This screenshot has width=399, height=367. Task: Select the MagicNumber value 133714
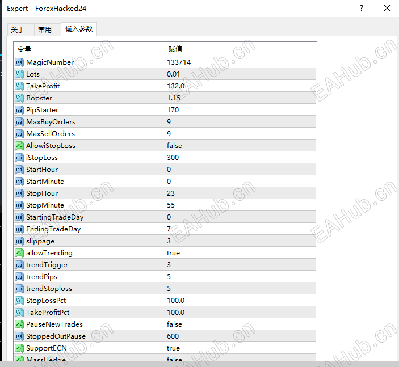[179, 62]
